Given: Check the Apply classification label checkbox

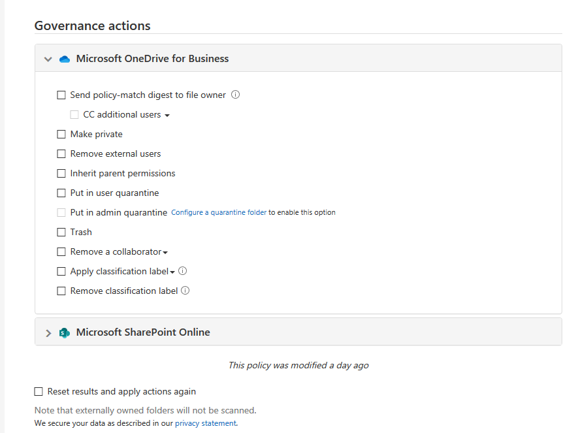Looking at the screenshot, I should (61, 272).
